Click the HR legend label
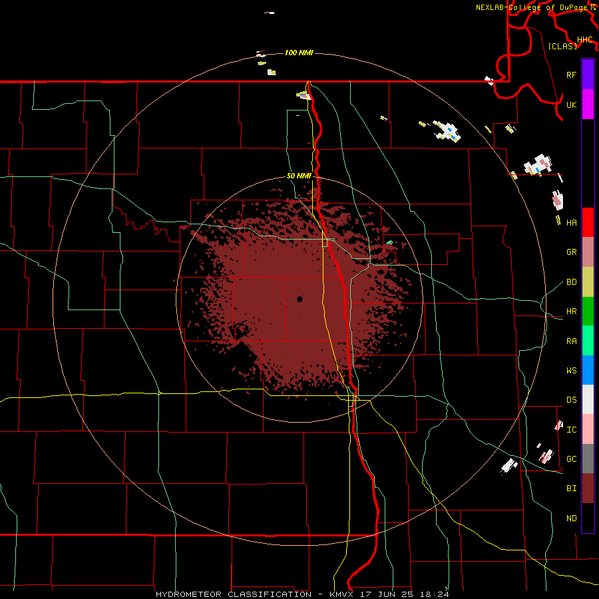This screenshot has width=599, height=599. click(x=571, y=311)
